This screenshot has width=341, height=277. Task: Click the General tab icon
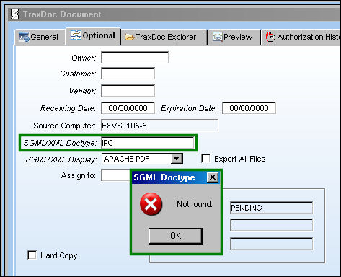[24, 37]
